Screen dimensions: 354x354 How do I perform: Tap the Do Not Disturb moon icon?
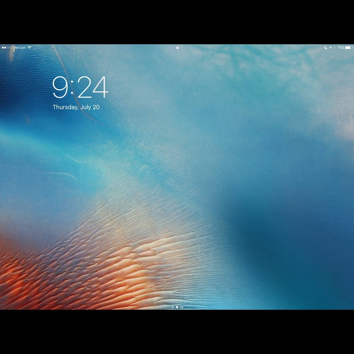coord(326,47)
